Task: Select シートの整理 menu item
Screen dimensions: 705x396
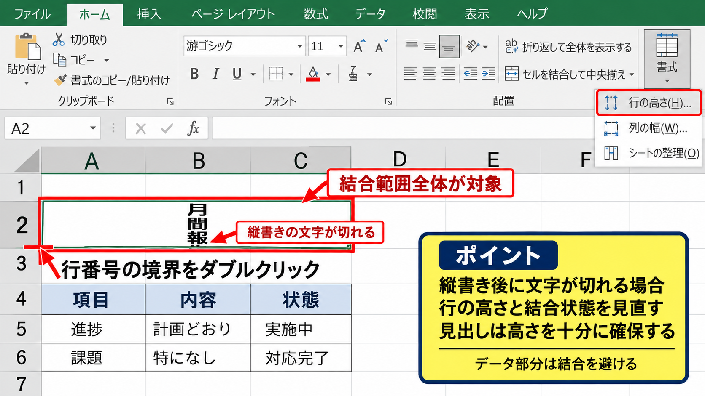Action: tap(648, 153)
